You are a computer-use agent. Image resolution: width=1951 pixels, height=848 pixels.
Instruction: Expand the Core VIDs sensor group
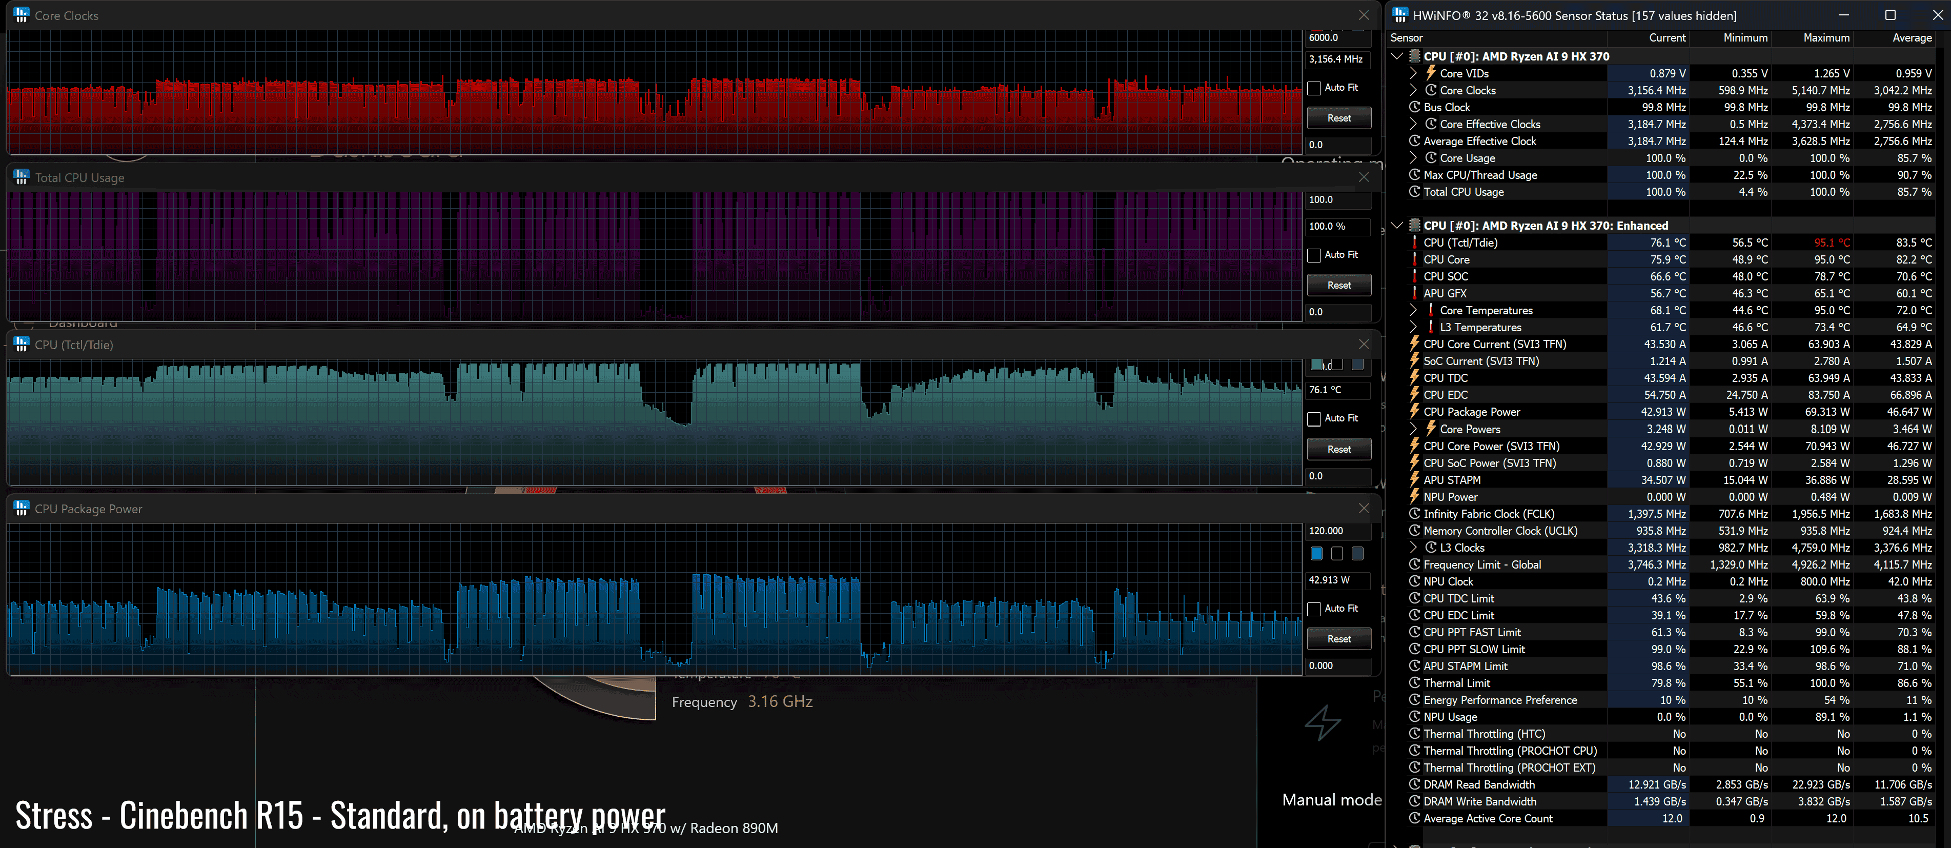pyautogui.click(x=1413, y=73)
